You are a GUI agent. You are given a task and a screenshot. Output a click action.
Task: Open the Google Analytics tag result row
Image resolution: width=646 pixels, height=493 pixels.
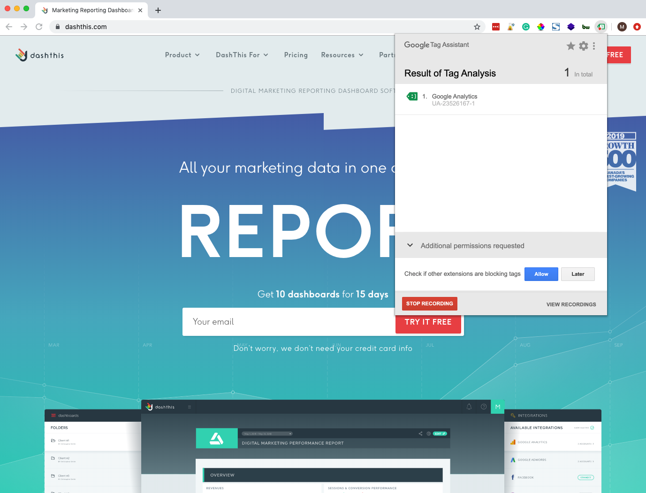point(501,99)
